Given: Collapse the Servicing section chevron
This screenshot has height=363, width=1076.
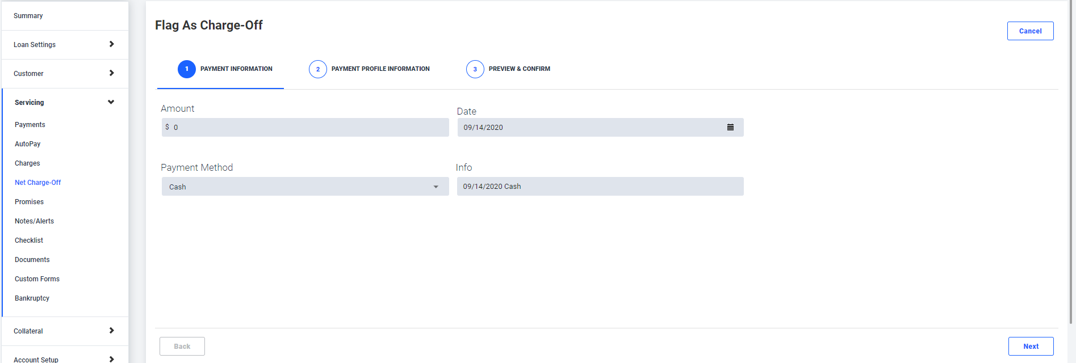Looking at the screenshot, I should pyautogui.click(x=111, y=102).
